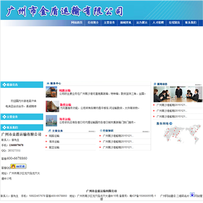Open second 新闻动态 article link
The image size is (203, 203).
172,111
